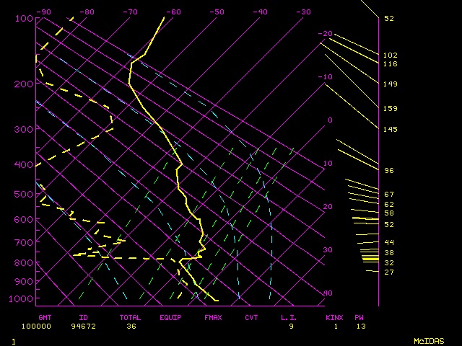Click the PW column header
The image size is (462, 346).
click(359, 317)
